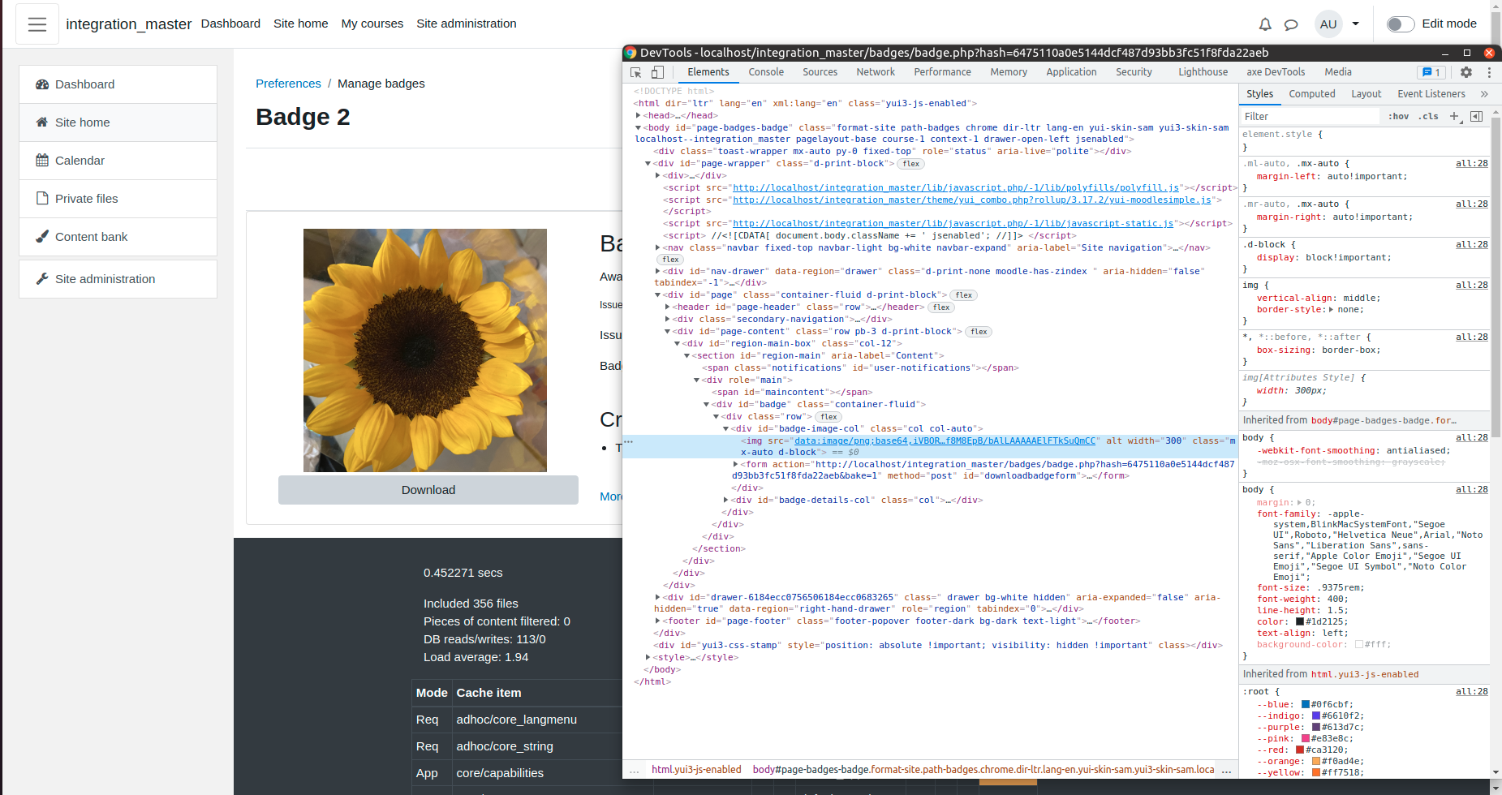Click the Site home house icon in sidebar
The image size is (1502, 795).
[42, 122]
